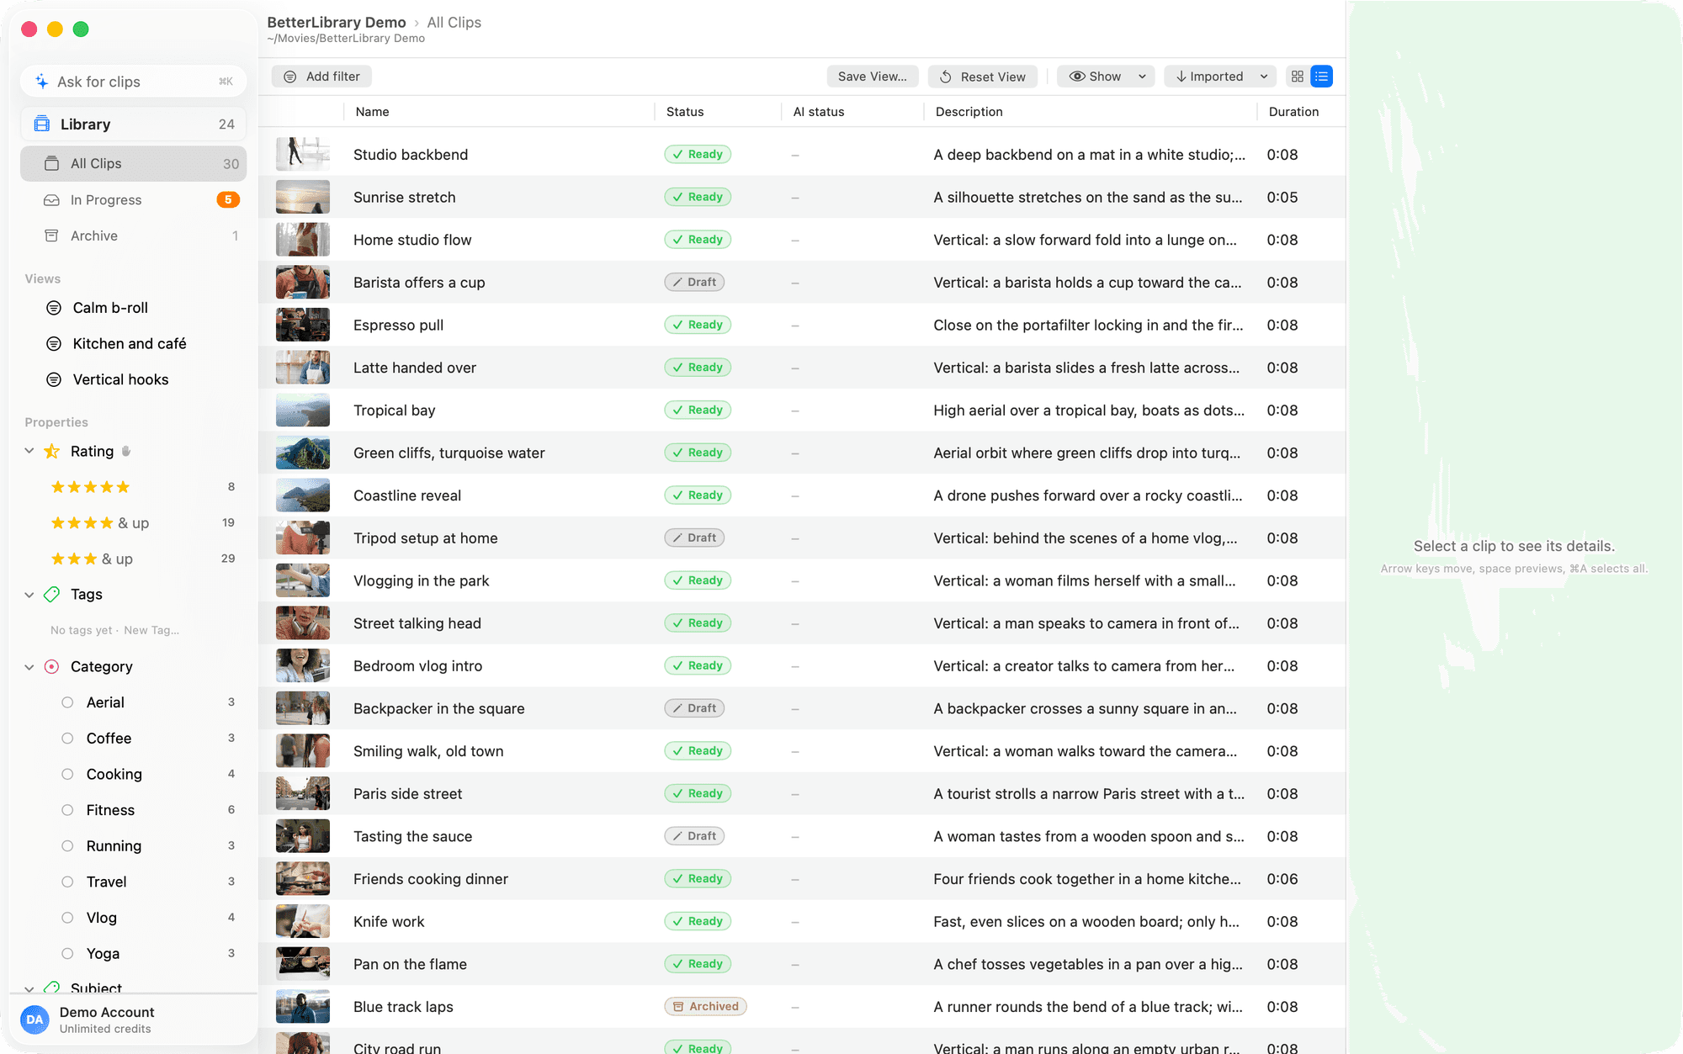The width and height of the screenshot is (1683, 1054).
Task: Switch to grid view
Action: tap(1297, 77)
